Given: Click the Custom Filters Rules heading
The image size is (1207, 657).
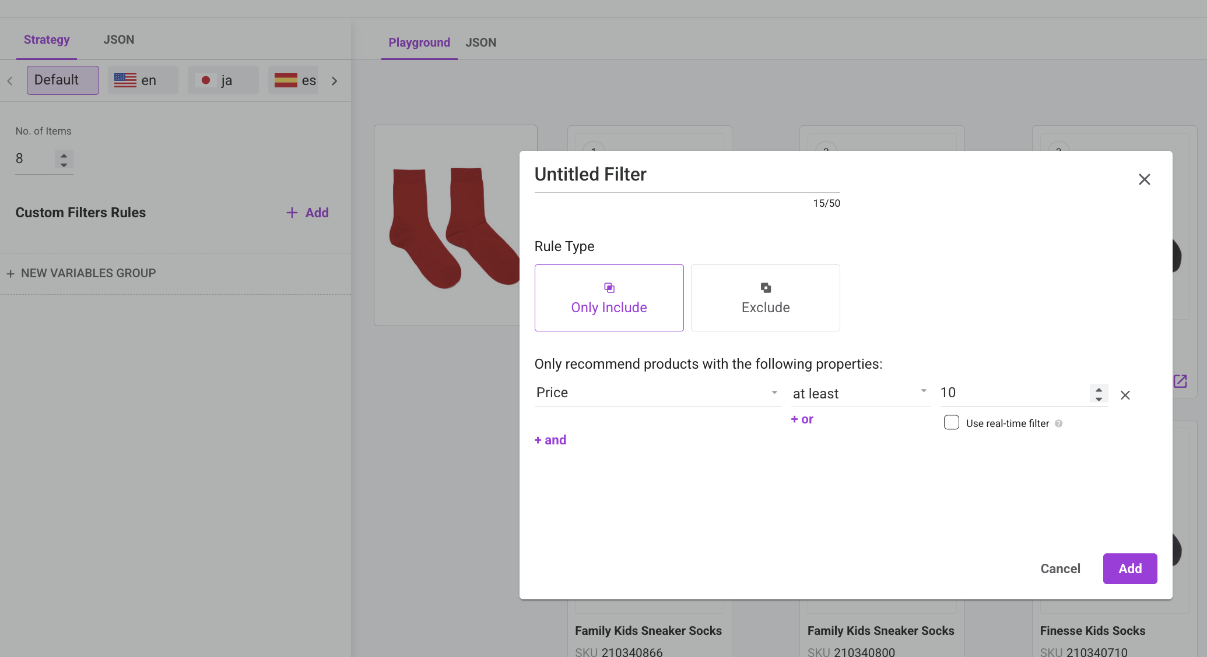Looking at the screenshot, I should pyautogui.click(x=80, y=213).
